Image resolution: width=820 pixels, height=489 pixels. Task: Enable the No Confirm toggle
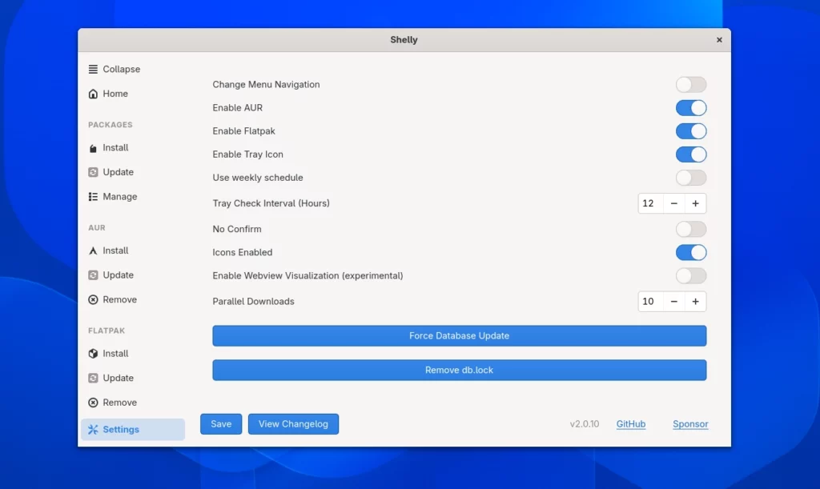690,229
